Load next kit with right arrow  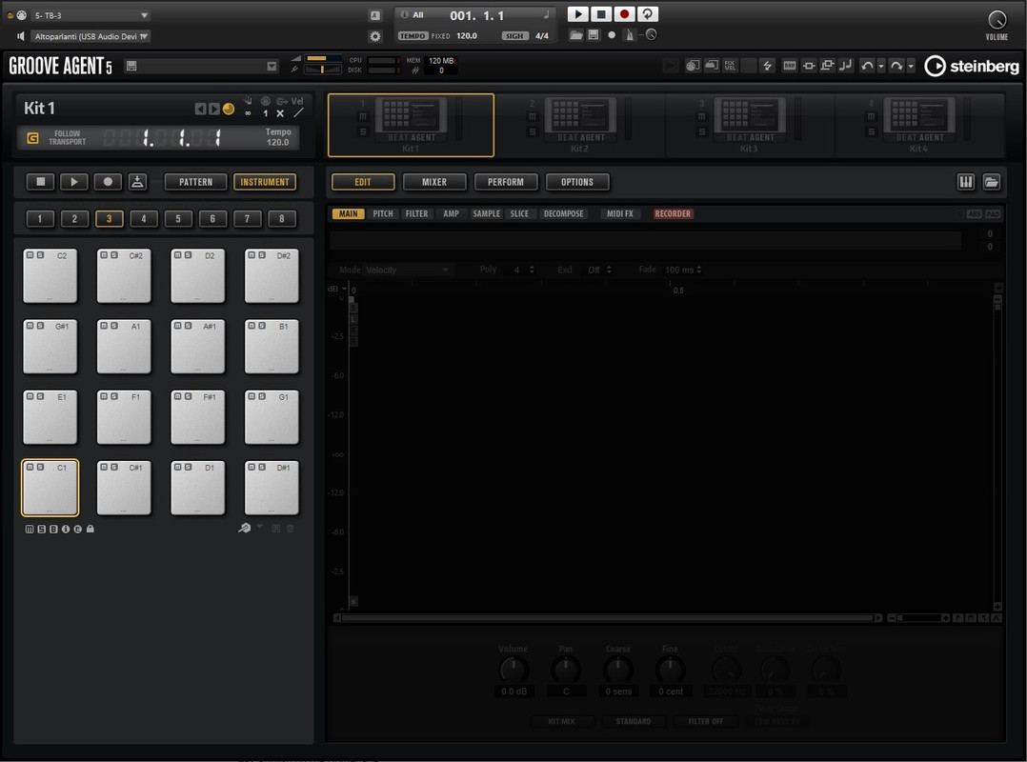[x=213, y=109]
